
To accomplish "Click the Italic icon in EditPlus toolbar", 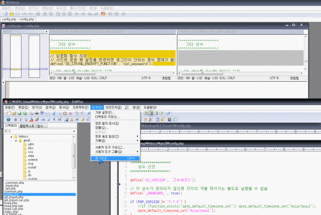I will 20,119.
